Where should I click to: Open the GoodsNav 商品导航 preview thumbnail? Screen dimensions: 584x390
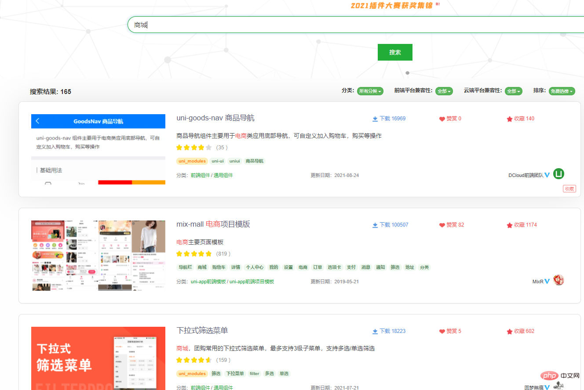pyautogui.click(x=98, y=149)
